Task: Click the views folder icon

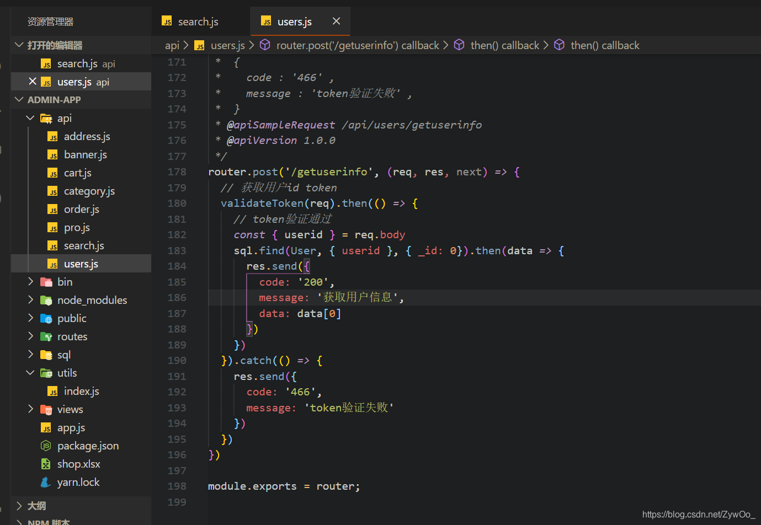Action: click(x=46, y=409)
